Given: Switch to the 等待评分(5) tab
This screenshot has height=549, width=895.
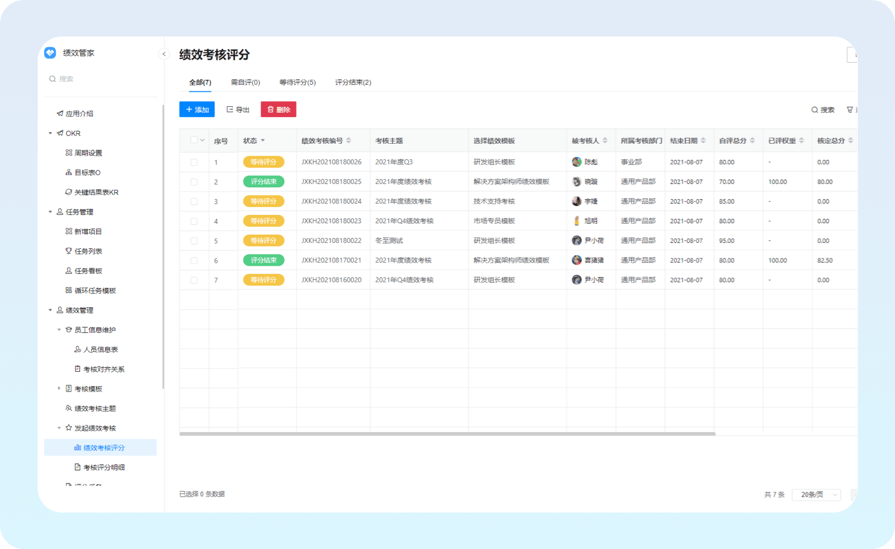Looking at the screenshot, I should pos(297,82).
